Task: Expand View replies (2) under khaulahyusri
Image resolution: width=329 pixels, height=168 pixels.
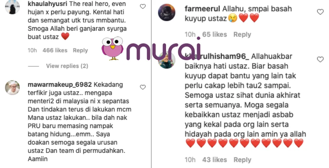Action: pos(67,66)
